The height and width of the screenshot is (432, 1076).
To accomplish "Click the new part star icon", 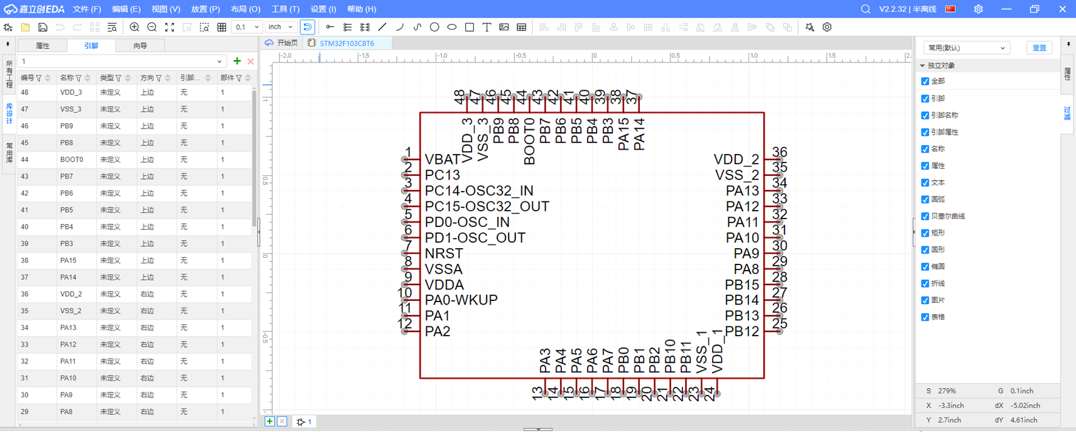I will tap(8, 27).
